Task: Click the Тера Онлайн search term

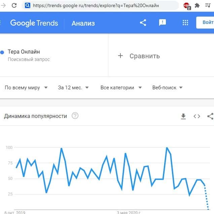Action: (24, 52)
